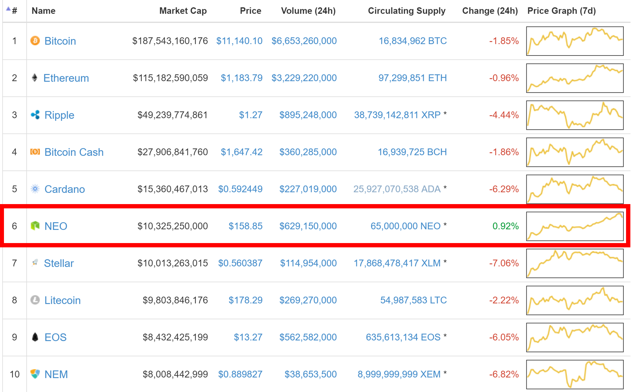Open NEM 7-day price graph thumbnail
631x392 pixels.
[575, 374]
